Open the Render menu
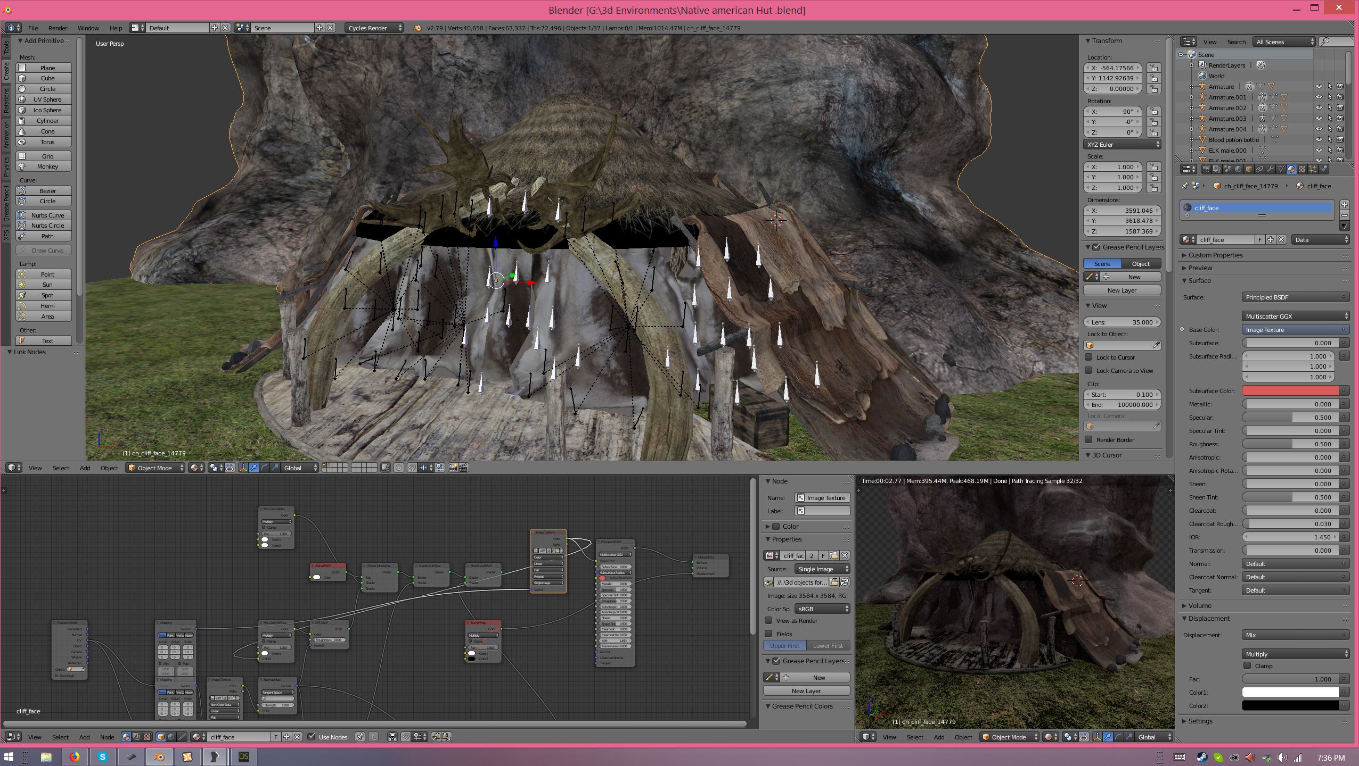The height and width of the screenshot is (766, 1359). [58, 28]
